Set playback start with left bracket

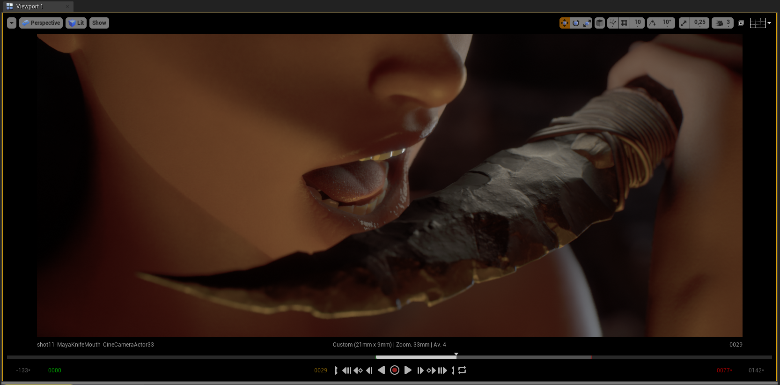click(x=336, y=370)
